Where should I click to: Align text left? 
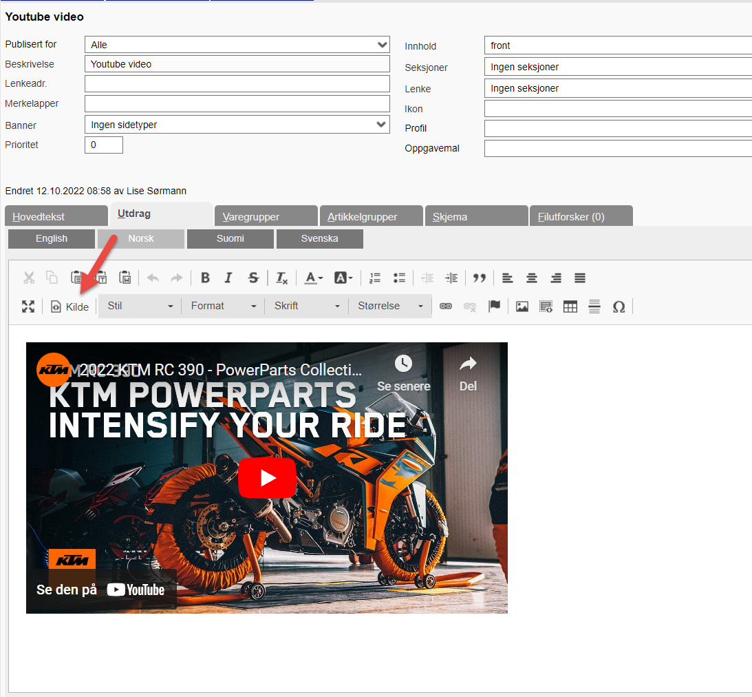[x=507, y=278]
